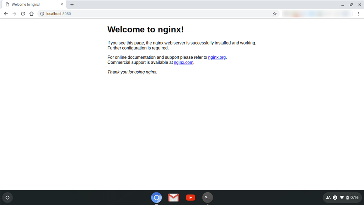Click the battery status icon

348,198
